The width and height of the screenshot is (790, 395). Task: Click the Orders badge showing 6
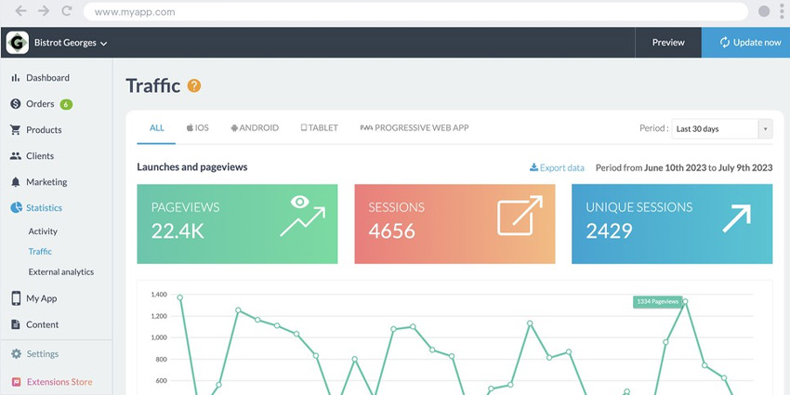coord(66,104)
